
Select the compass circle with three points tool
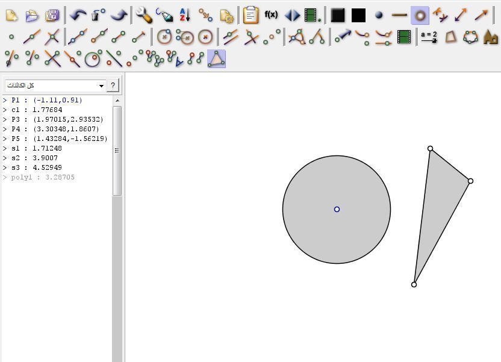coord(185,37)
